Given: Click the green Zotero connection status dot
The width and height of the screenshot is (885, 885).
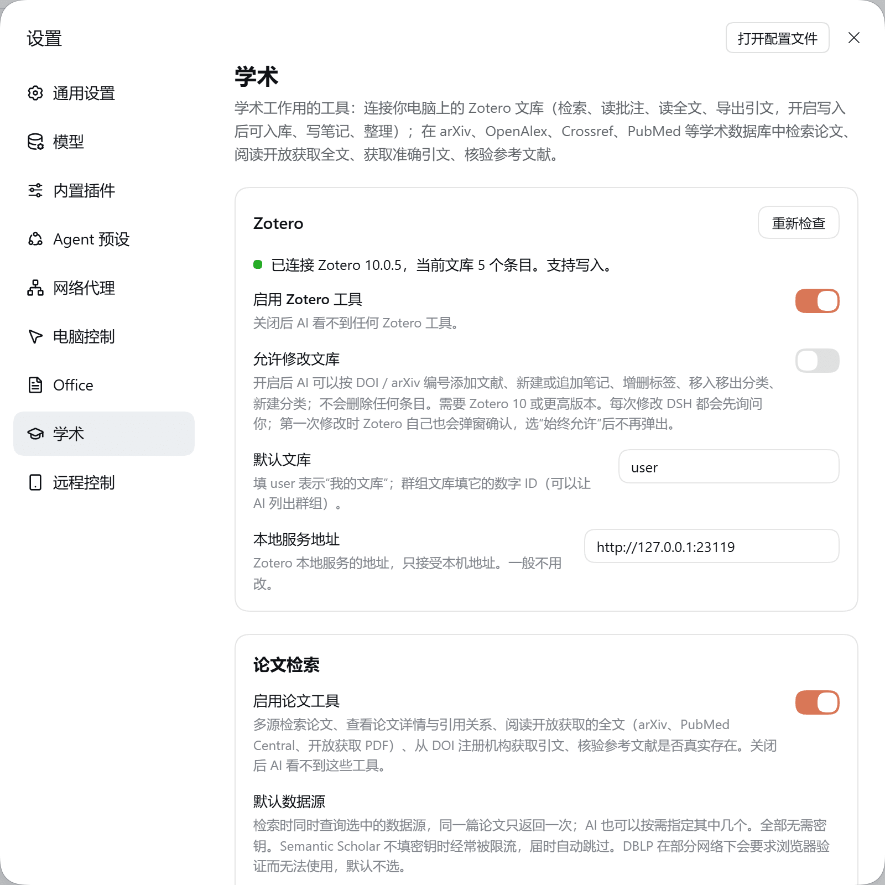Looking at the screenshot, I should point(258,264).
